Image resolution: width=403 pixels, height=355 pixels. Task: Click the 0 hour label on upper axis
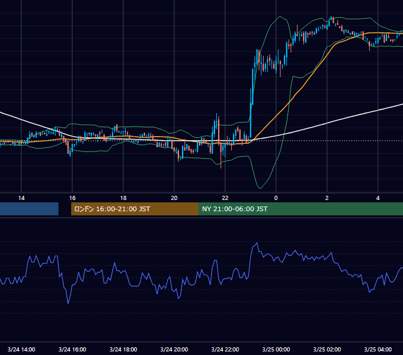point(276,198)
